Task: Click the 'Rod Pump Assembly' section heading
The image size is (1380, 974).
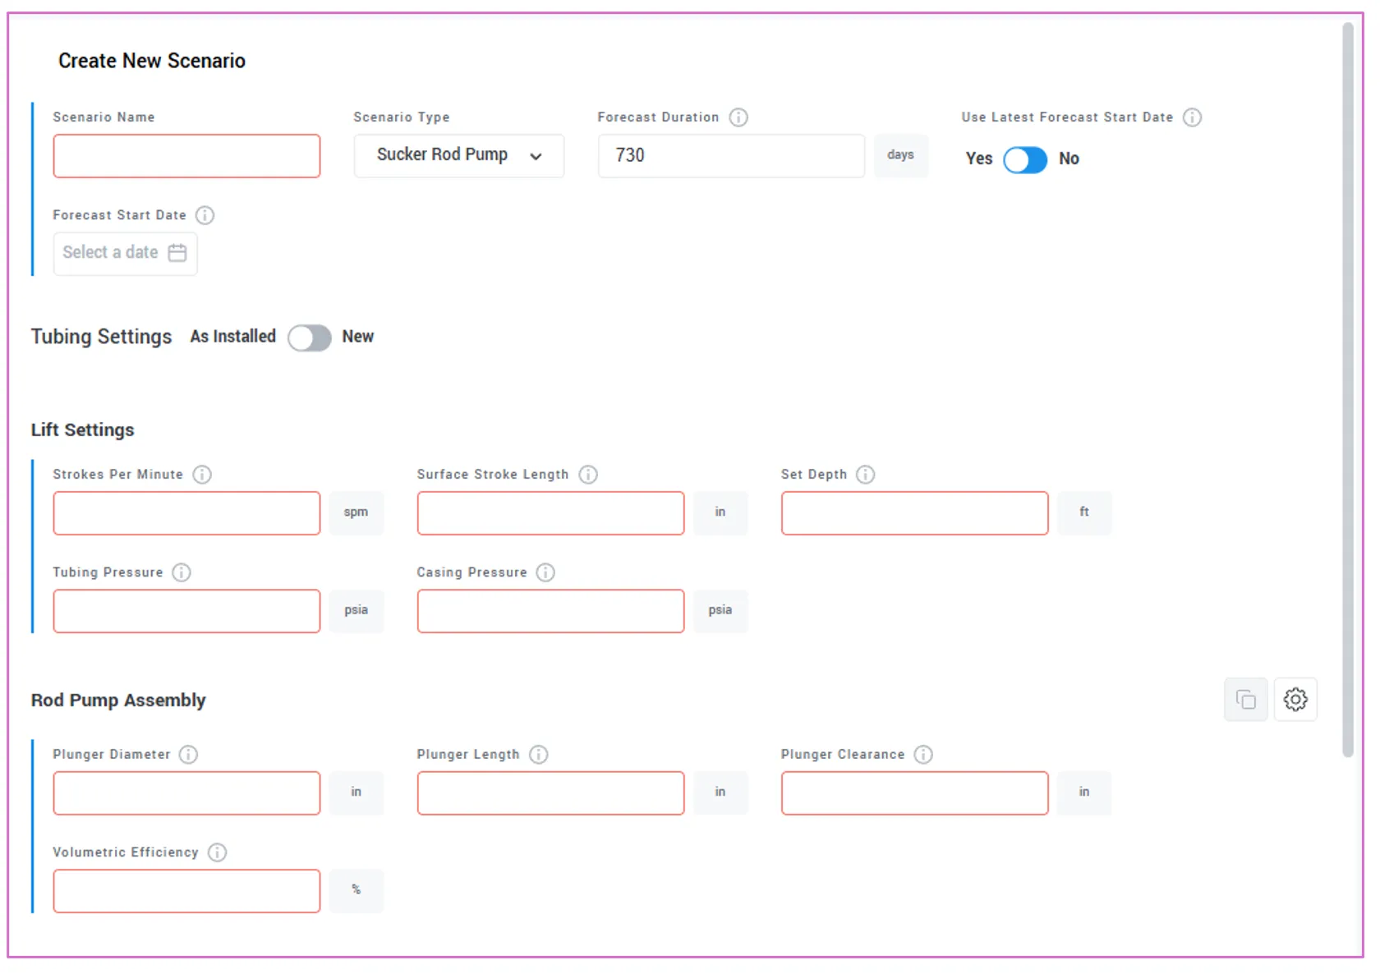Action: 118,701
